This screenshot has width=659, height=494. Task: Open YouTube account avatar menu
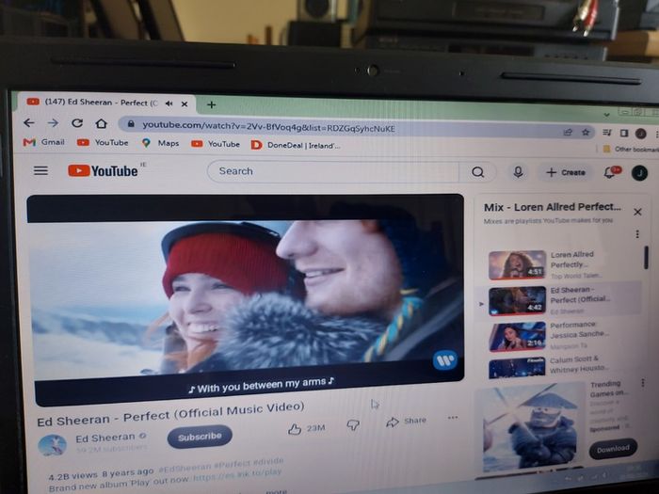pyautogui.click(x=639, y=172)
